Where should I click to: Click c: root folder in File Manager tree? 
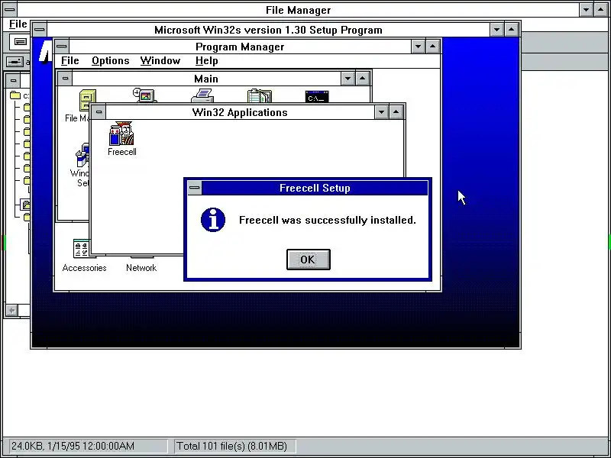tap(20, 95)
